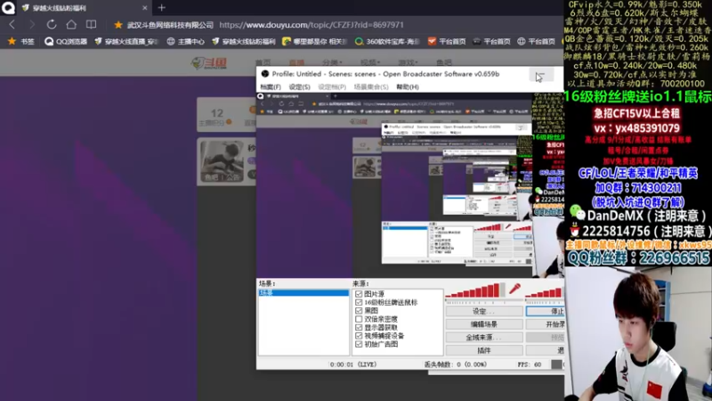Click the 编辑场景 button

(x=484, y=324)
